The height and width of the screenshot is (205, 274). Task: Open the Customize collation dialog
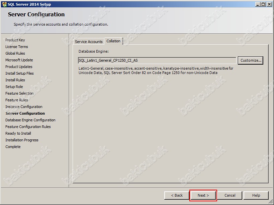(x=250, y=60)
